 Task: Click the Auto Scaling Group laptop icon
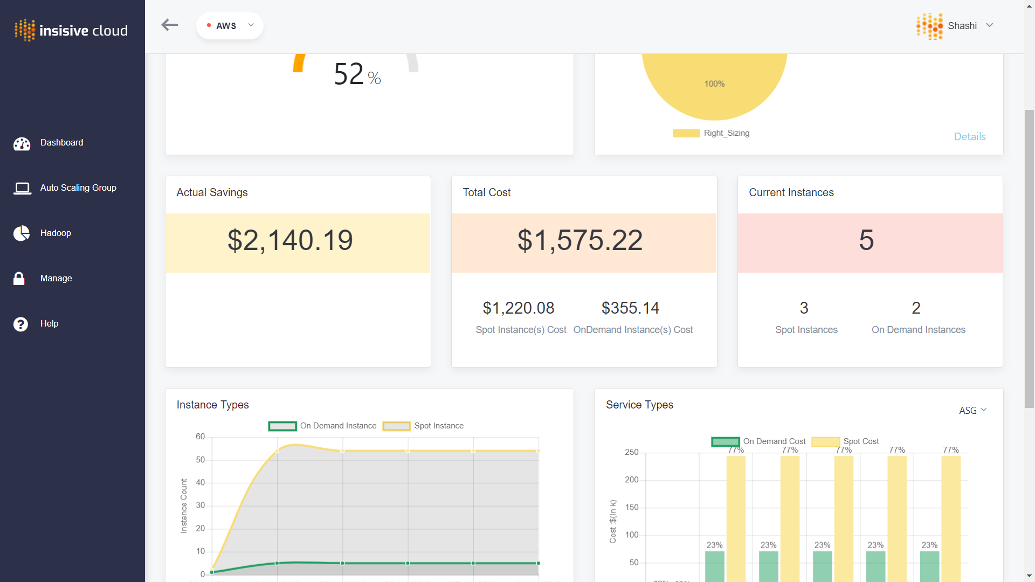tap(22, 188)
